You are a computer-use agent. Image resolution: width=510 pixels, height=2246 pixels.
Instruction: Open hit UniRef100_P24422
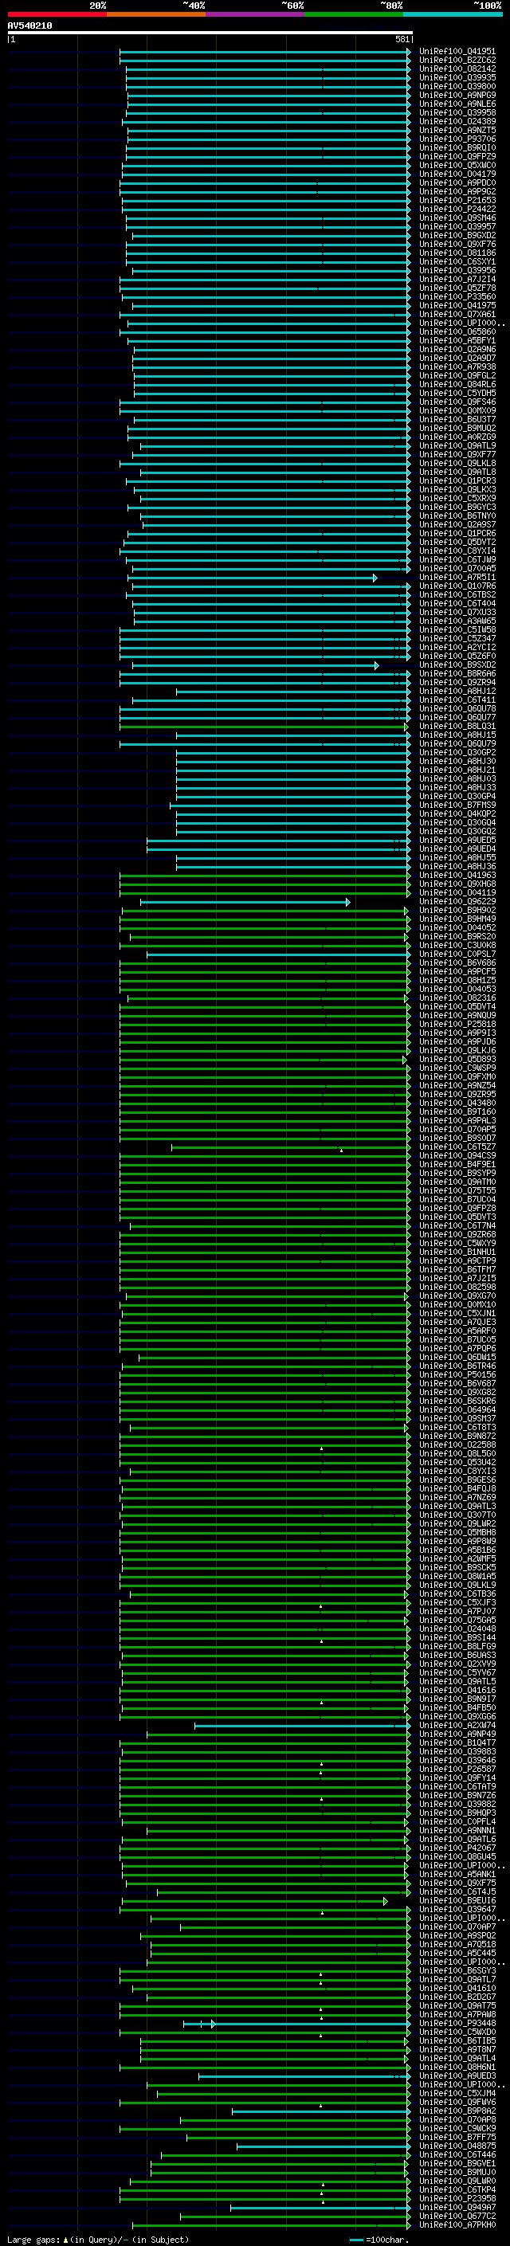[457, 210]
